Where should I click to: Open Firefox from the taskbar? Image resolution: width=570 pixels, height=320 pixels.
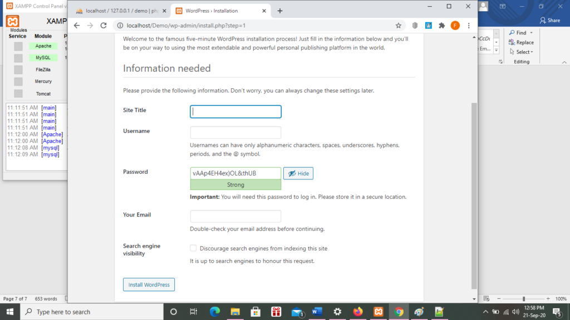[x=358, y=312]
